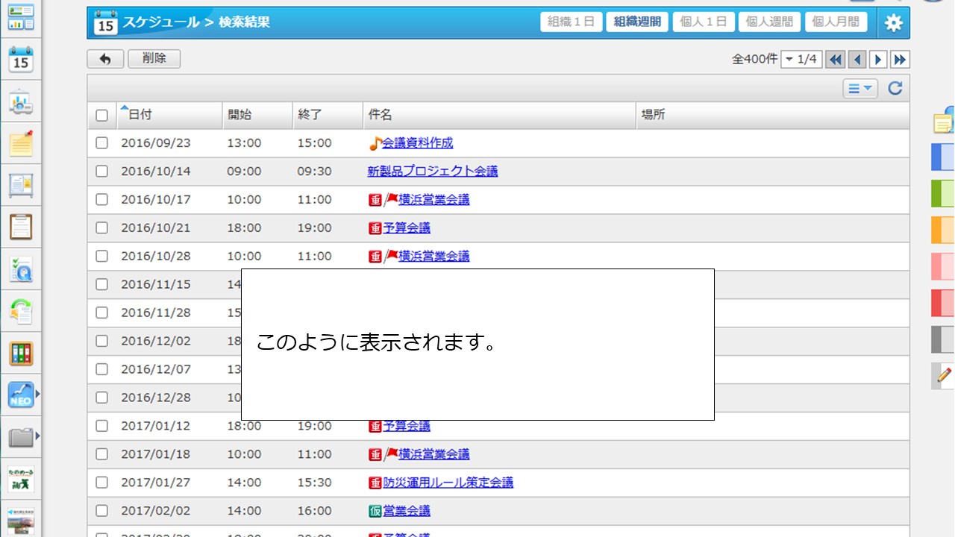
Task: Go to the next results page
Action: click(879, 60)
